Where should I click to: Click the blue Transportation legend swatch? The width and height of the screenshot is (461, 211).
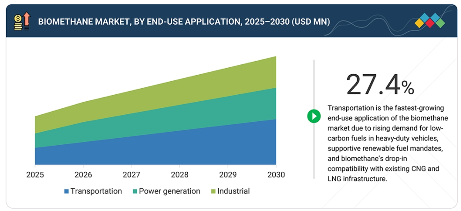66,191
